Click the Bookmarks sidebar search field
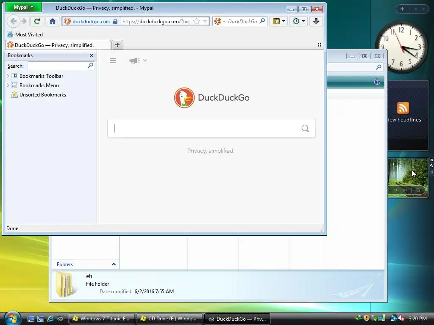 click(58, 66)
